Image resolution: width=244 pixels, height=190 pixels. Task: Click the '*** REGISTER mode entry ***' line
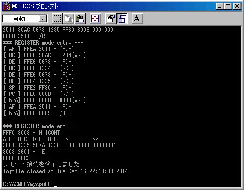tap(43, 43)
